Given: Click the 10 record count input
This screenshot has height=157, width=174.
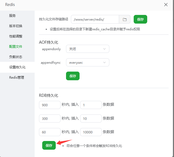Looking at the screenshot, I should tap(91, 118).
